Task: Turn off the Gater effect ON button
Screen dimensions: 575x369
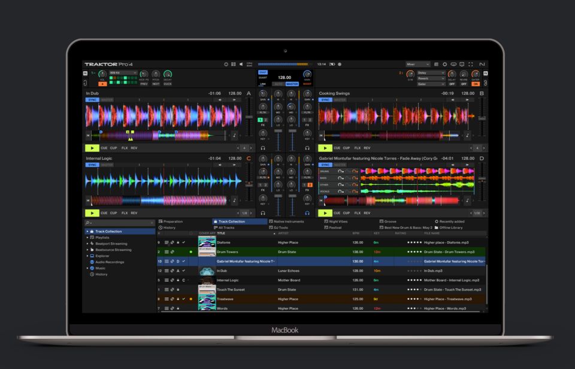Action: click(x=476, y=84)
